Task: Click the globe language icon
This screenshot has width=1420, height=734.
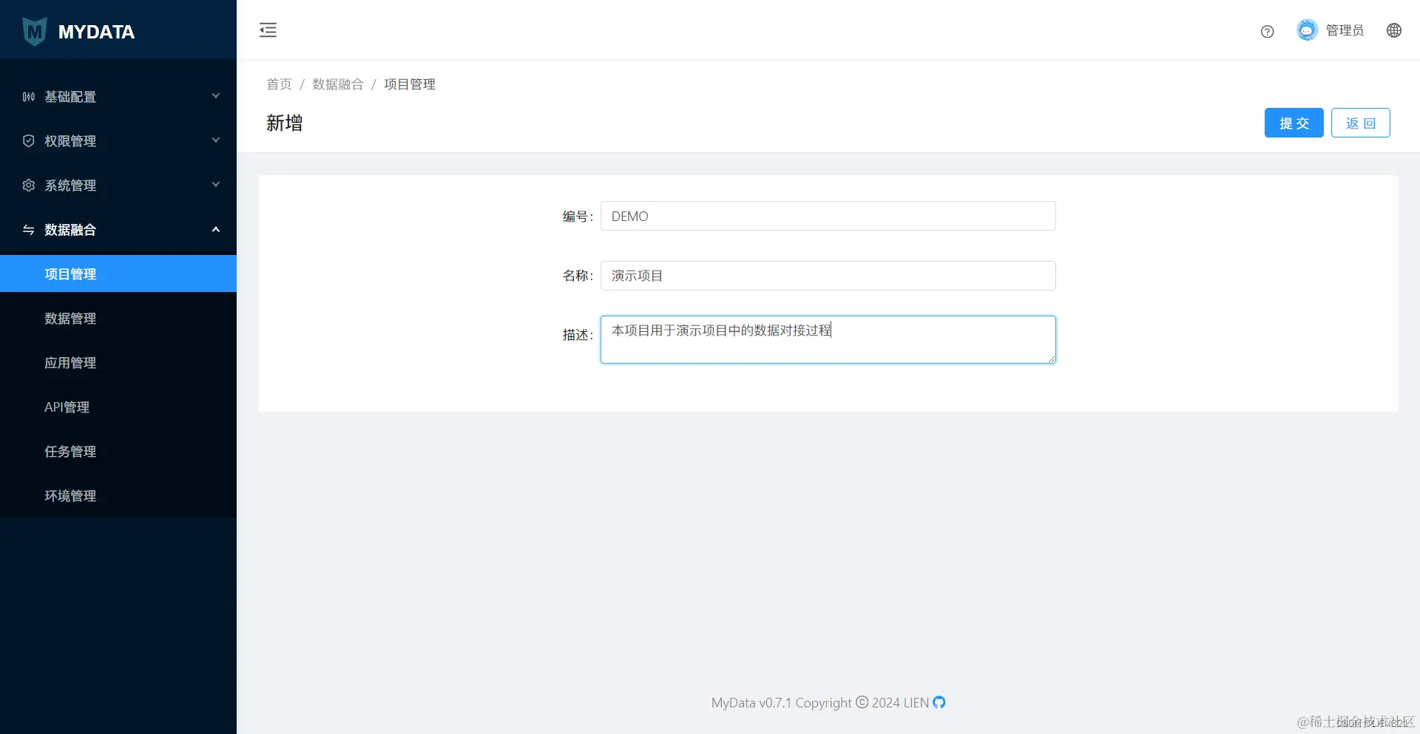Action: pos(1394,30)
